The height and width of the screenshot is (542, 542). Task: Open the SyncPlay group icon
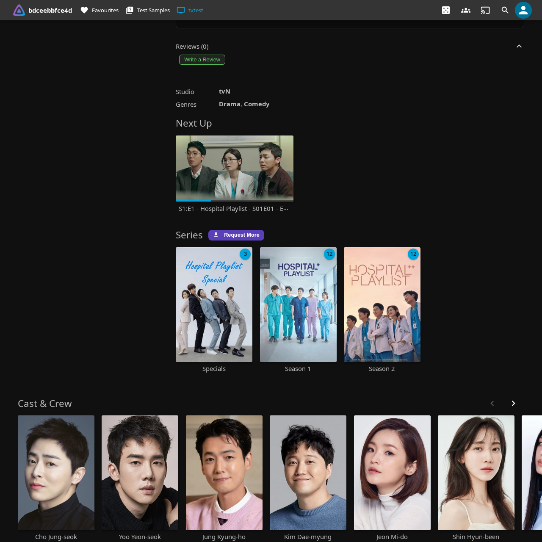[466, 10]
